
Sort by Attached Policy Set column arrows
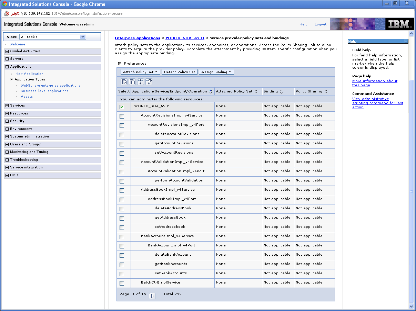click(x=256, y=91)
